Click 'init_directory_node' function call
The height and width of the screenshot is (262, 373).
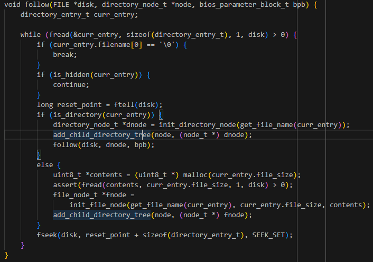(197, 125)
